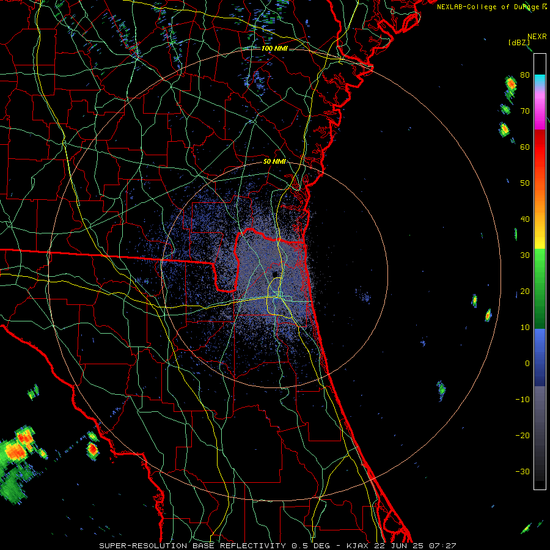This screenshot has height=550, width=550.
Task: Click the 60 value on dBZ scale
Action: tap(525, 147)
